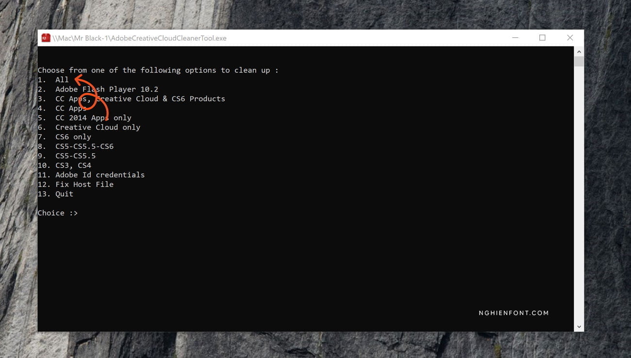The width and height of the screenshot is (631, 358).
Task: Click the "Adobe Id credentials" option
Action: pos(100,175)
